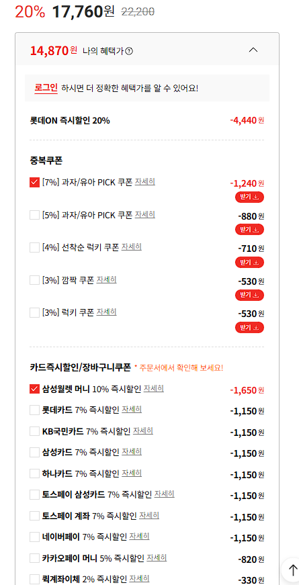View 자세히 for 토스페이 계좌 discount
The height and width of the screenshot is (585, 299).
[149, 516]
